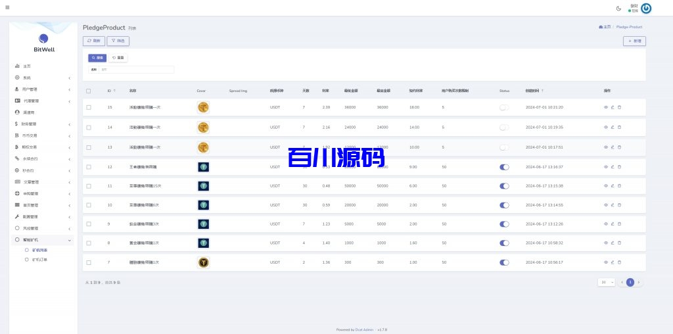Viewport: 673px width, 334px height.
Task: Collapse the 智能矿机 sidebar menu
Action: click(x=41, y=239)
